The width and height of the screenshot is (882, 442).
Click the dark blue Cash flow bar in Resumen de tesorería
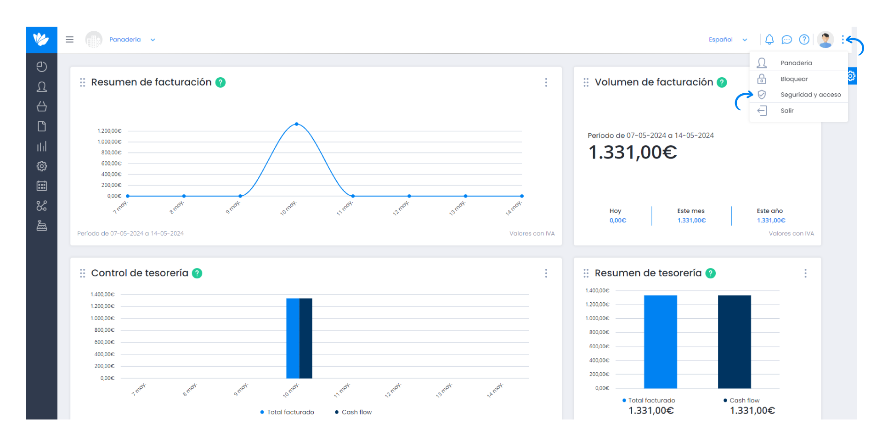point(735,341)
